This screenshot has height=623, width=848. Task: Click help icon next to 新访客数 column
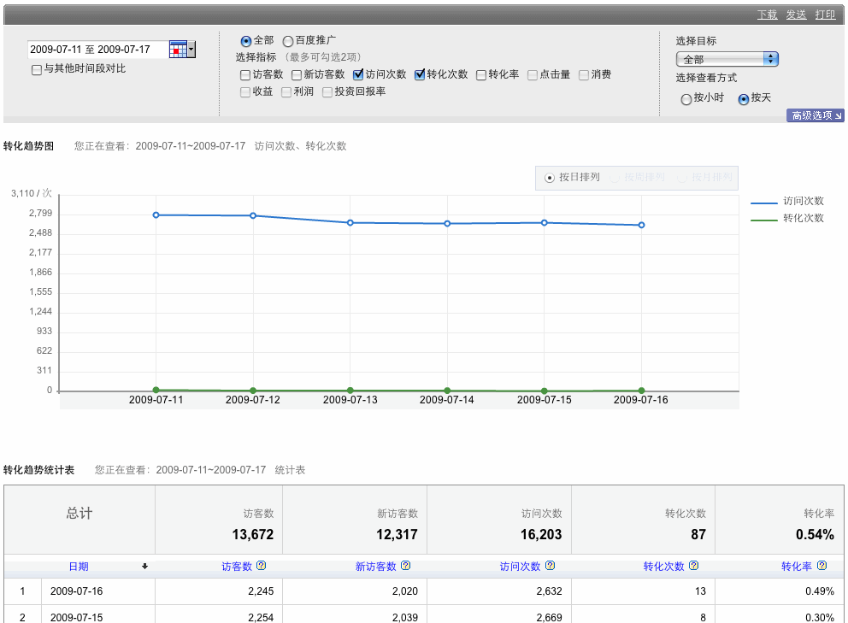[405, 565]
